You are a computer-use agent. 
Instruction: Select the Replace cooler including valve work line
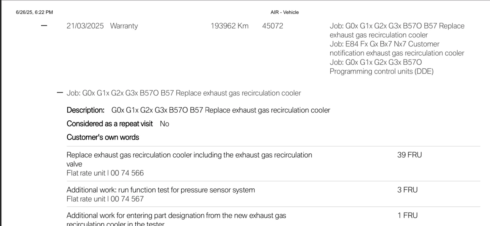pyautogui.click(x=189, y=155)
